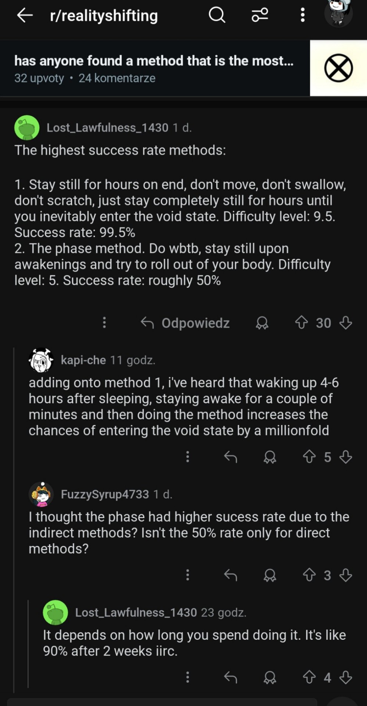Open the top bar three-dot overflow menu
367x706 pixels.
pyautogui.click(x=302, y=15)
